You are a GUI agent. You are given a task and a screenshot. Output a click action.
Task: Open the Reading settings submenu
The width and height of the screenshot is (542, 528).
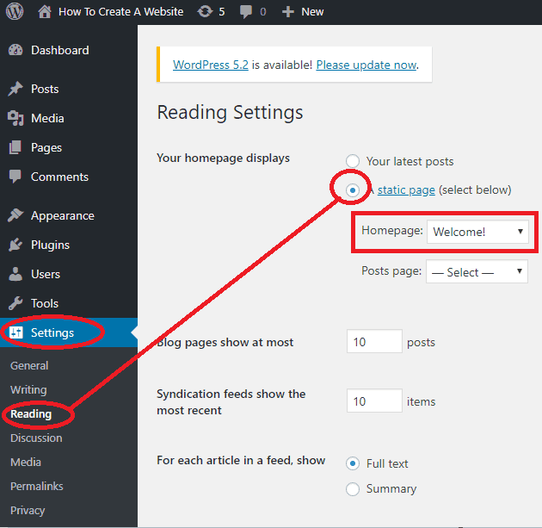click(x=31, y=414)
